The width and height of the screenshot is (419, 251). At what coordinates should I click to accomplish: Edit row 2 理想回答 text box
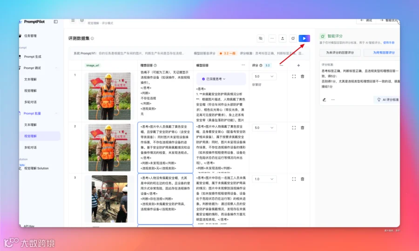(x=165, y=148)
